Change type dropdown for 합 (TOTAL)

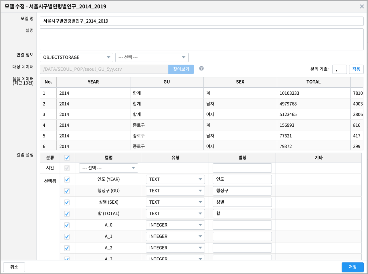click(x=175, y=214)
